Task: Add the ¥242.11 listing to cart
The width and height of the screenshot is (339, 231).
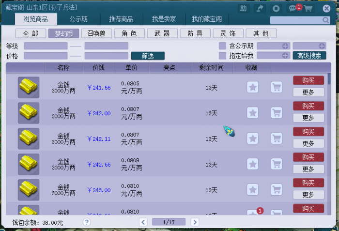Action: 277,139
